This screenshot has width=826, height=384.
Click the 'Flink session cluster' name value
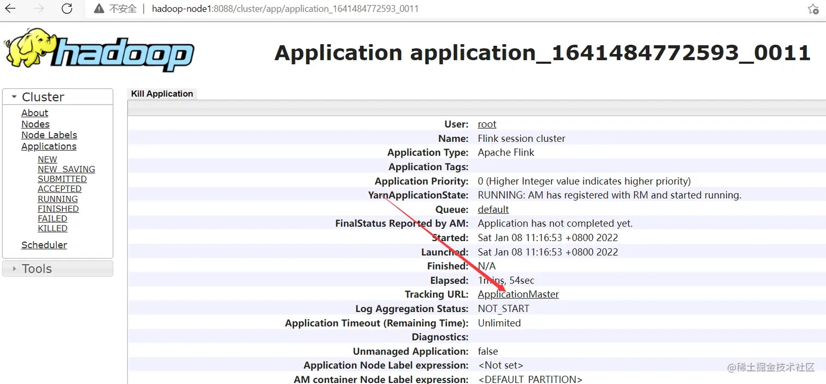pos(522,139)
